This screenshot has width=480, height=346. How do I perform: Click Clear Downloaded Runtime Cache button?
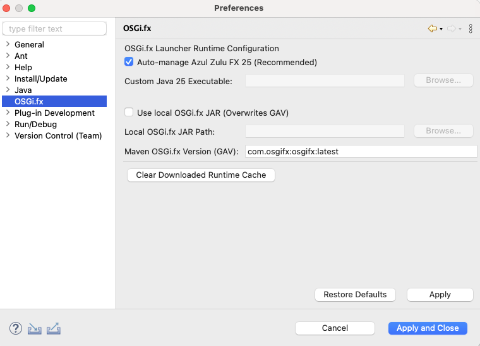[201, 175]
